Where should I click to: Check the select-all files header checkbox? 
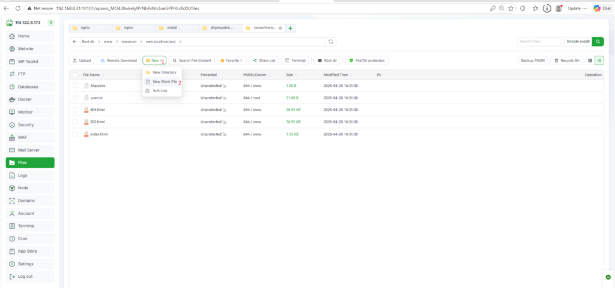click(x=75, y=75)
